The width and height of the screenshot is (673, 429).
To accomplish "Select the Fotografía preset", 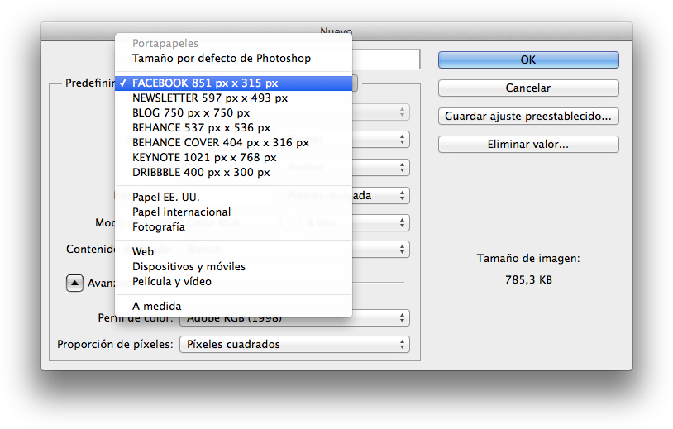I will tap(233, 226).
